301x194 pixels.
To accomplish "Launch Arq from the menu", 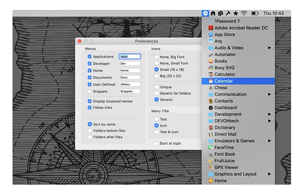I will point(238,41).
